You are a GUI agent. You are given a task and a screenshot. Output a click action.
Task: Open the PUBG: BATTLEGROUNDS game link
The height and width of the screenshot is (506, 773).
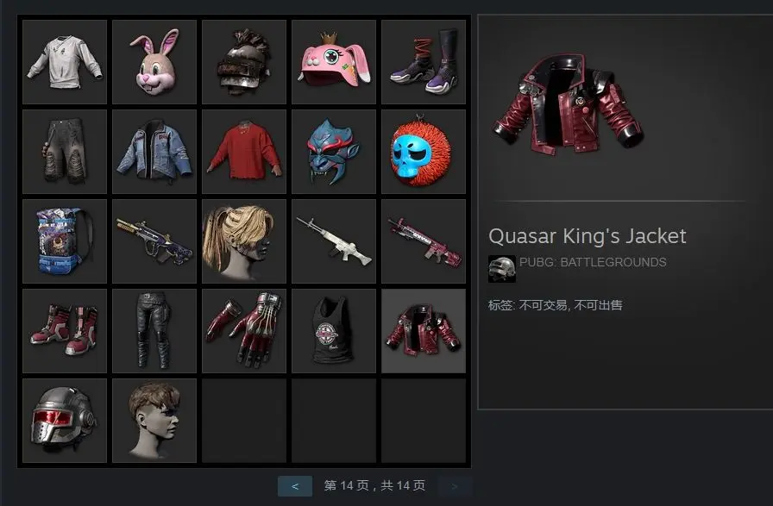(x=593, y=262)
